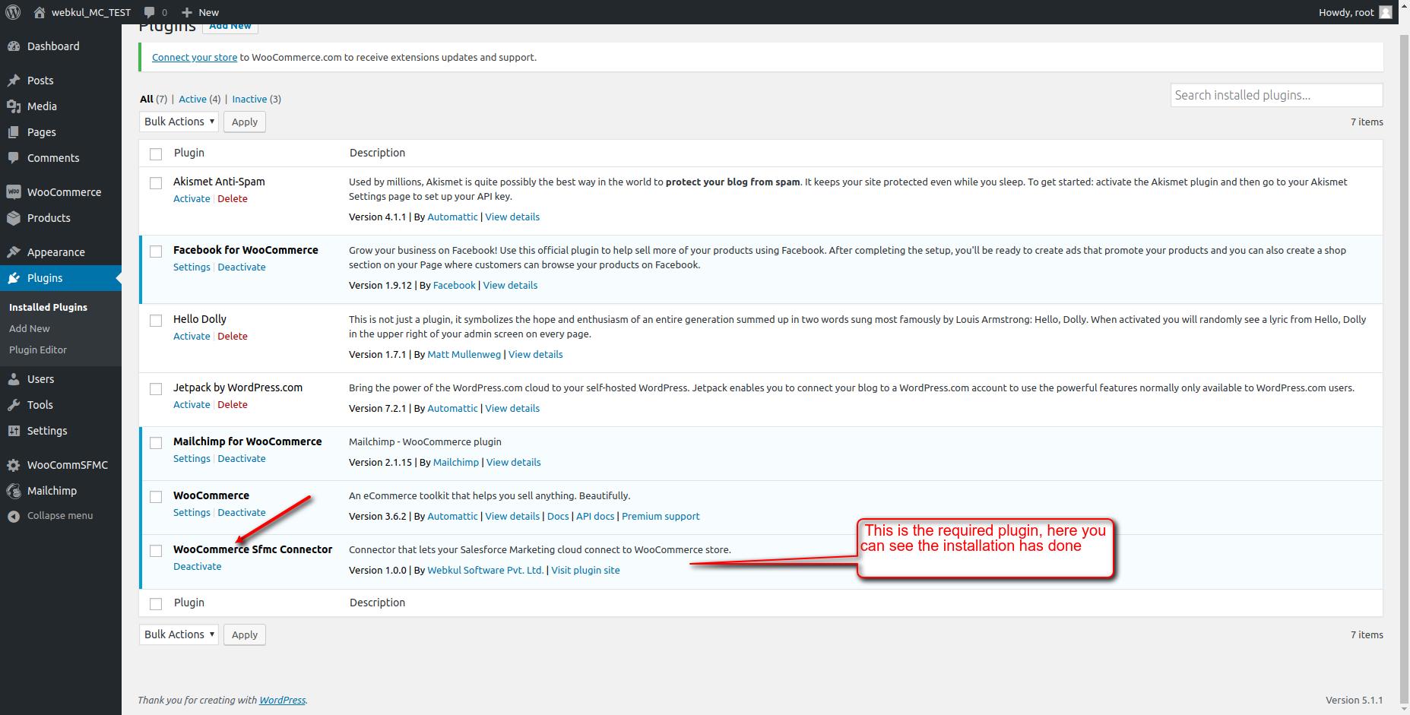Open WooCommerce API docs link
The height and width of the screenshot is (715, 1410).
595,516
